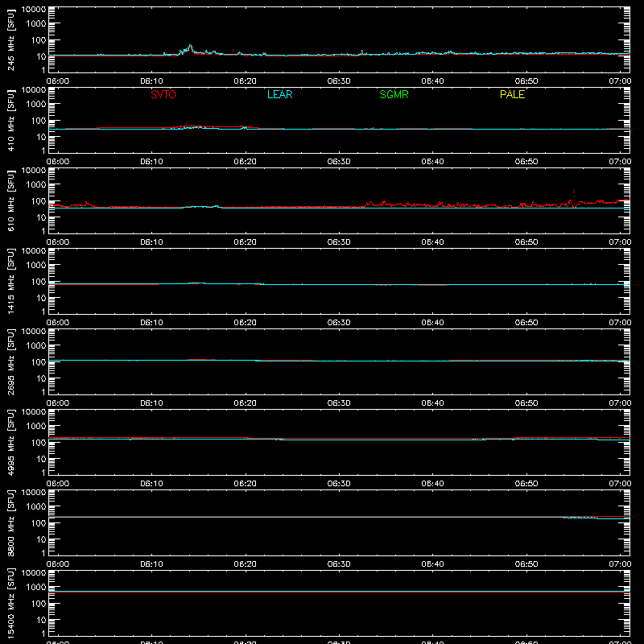The height and width of the screenshot is (644, 644).
Task: Click the 06:50 label under 410 MHz plot
Action: click(526, 162)
